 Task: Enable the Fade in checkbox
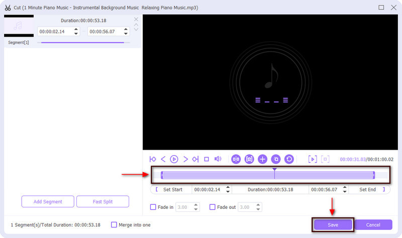(153, 207)
